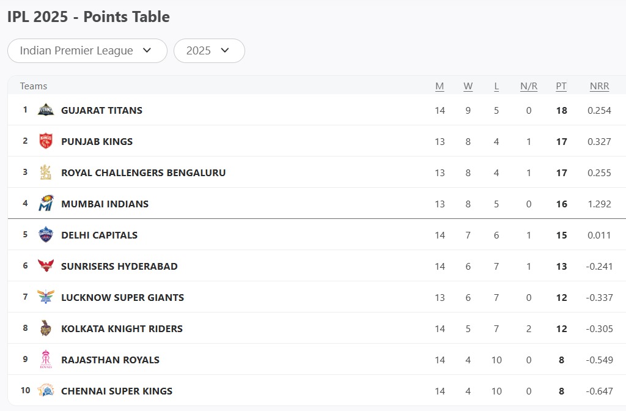Open the MUMBAI INDIANS team name link
This screenshot has height=411, width=626.
click(x=105, y=204)
